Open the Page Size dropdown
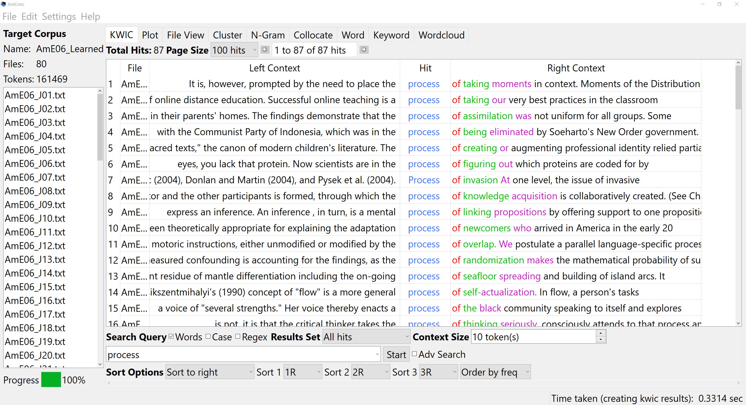The height and width of the screenshot is (405, 746). coord(234,50)
